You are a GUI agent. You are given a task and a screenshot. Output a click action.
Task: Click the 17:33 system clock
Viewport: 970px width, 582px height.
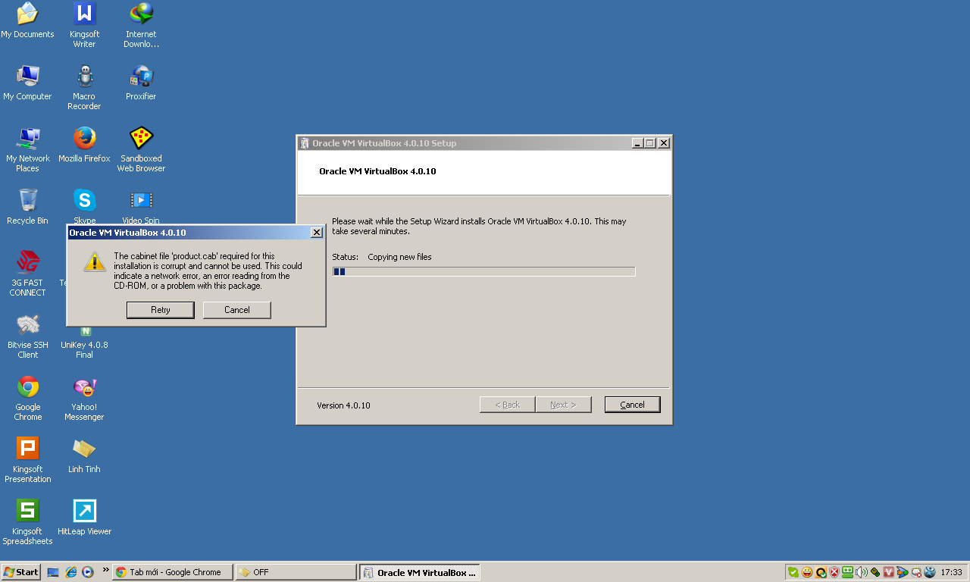951,572
